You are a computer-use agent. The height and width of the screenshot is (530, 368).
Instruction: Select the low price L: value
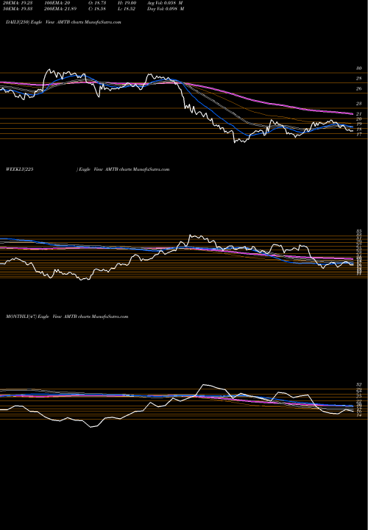click(127, 9)
